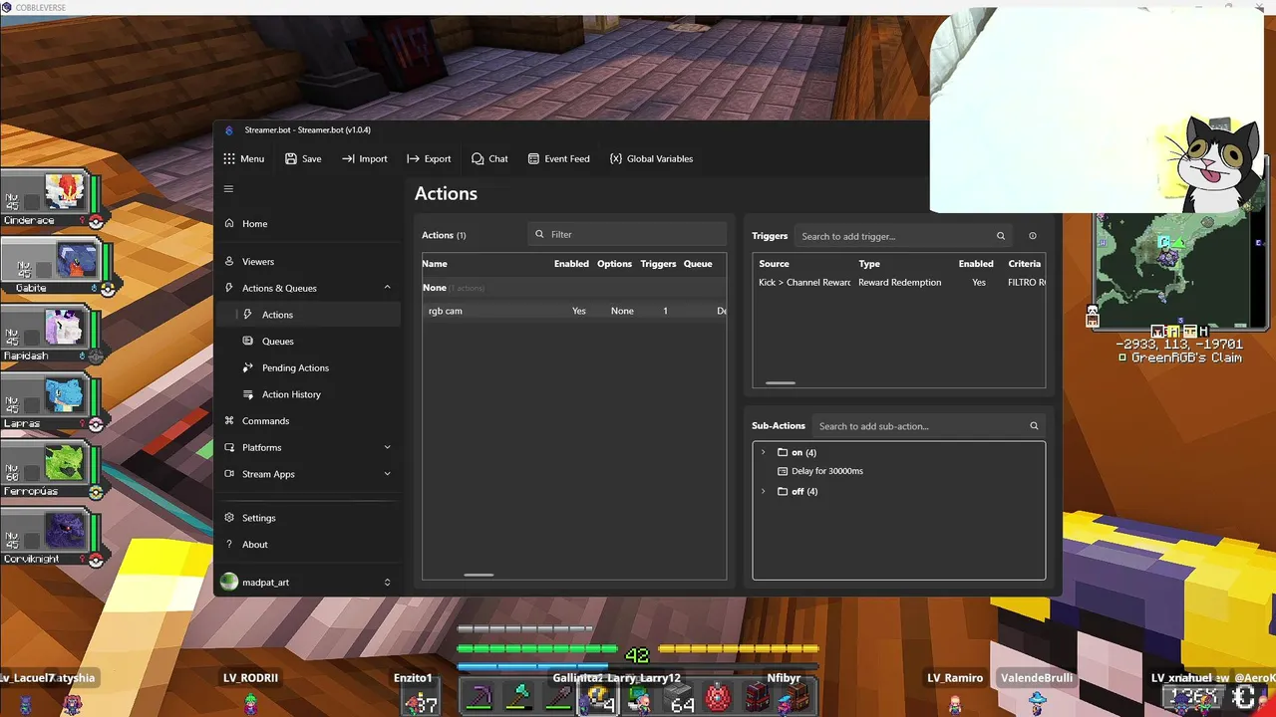This screenshot has height=717, width=1276.
Task: Click the Home house icon
Action: pos(229,223)
